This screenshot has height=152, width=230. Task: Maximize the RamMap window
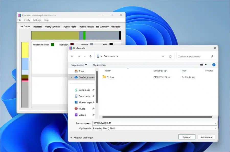[112, 15]
